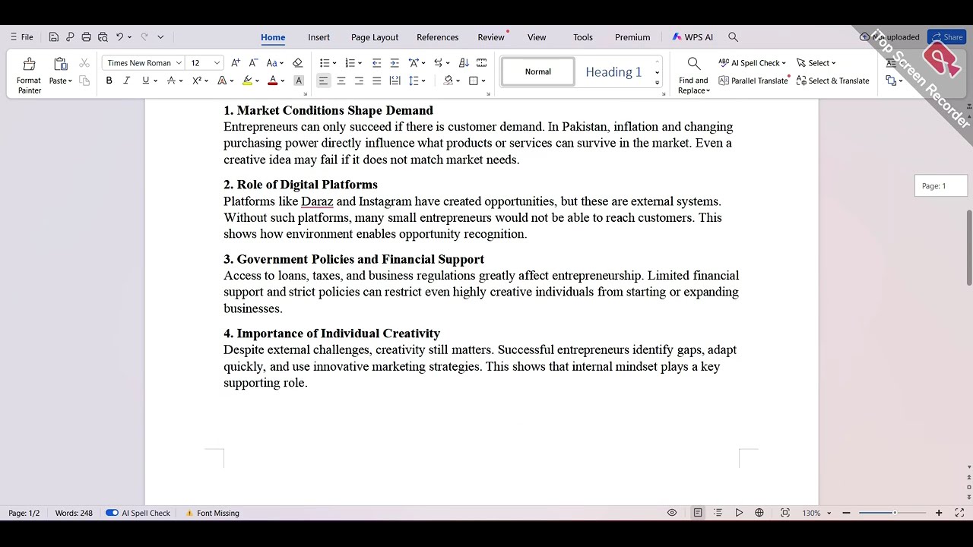Click the Sort icon
The width and height of the screenshot is (973, 547).
[x=464, y=63]
